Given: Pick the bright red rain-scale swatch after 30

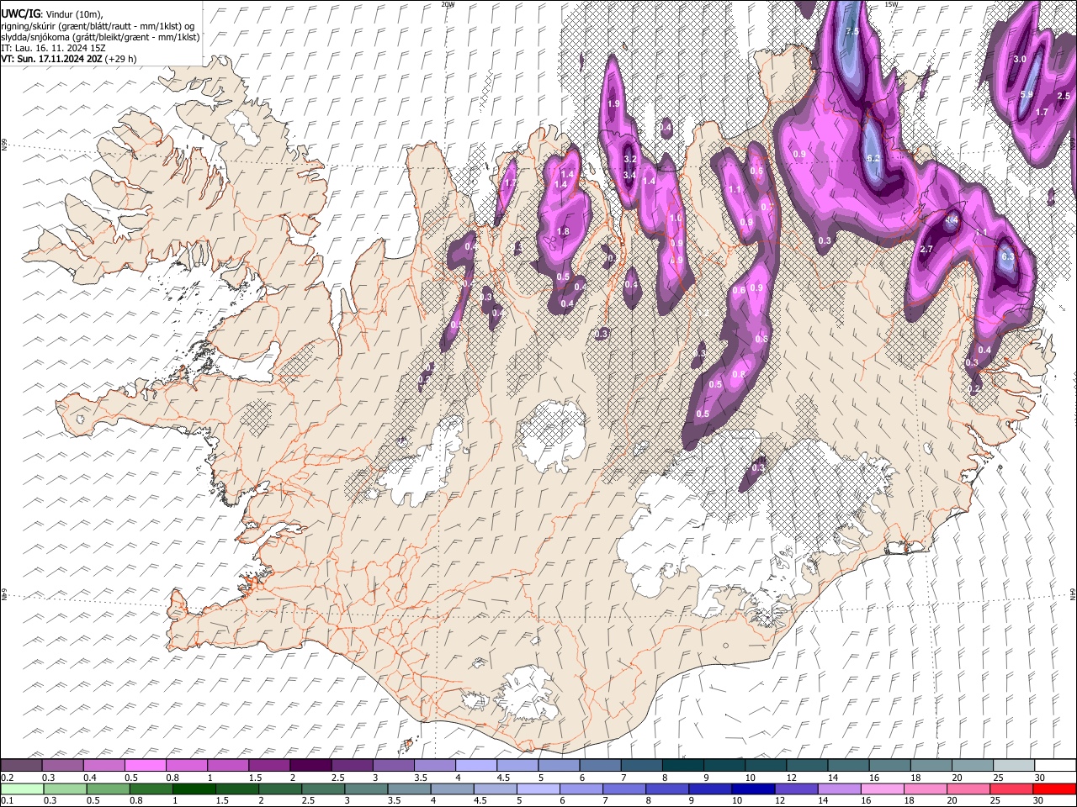Looking at the screenshot, I should pos(1054,789).
